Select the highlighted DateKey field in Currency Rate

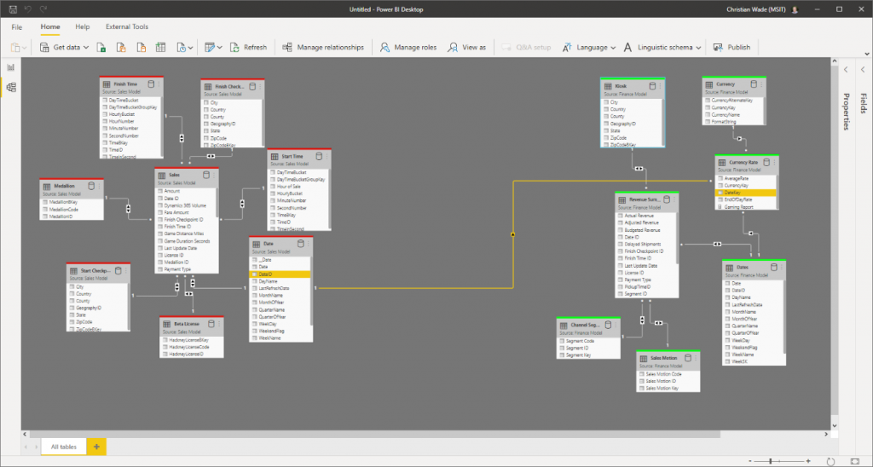coord(745,193)
